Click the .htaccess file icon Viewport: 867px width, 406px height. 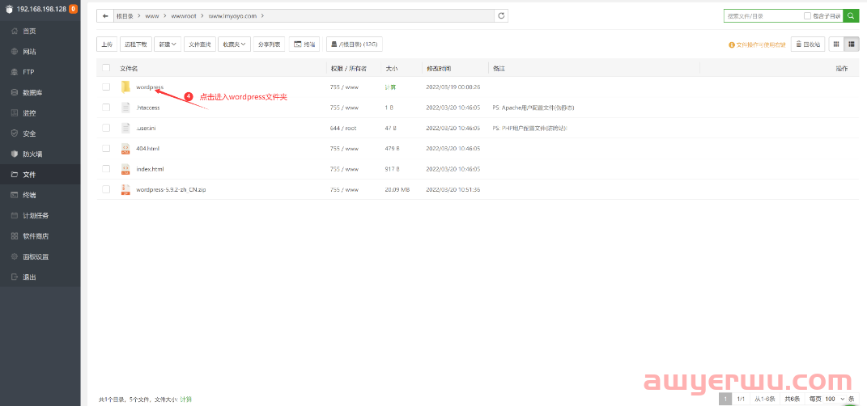(125, 108)
